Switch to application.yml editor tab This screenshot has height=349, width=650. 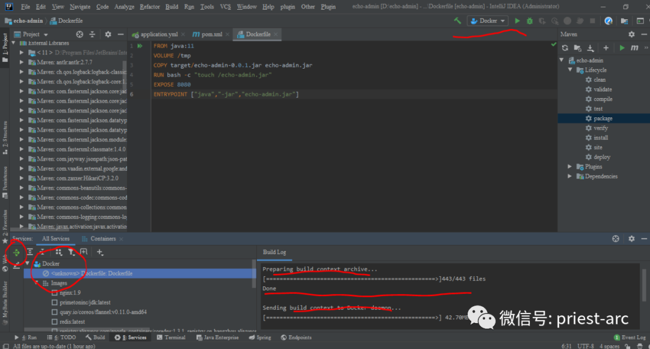(x=158, y=34)
